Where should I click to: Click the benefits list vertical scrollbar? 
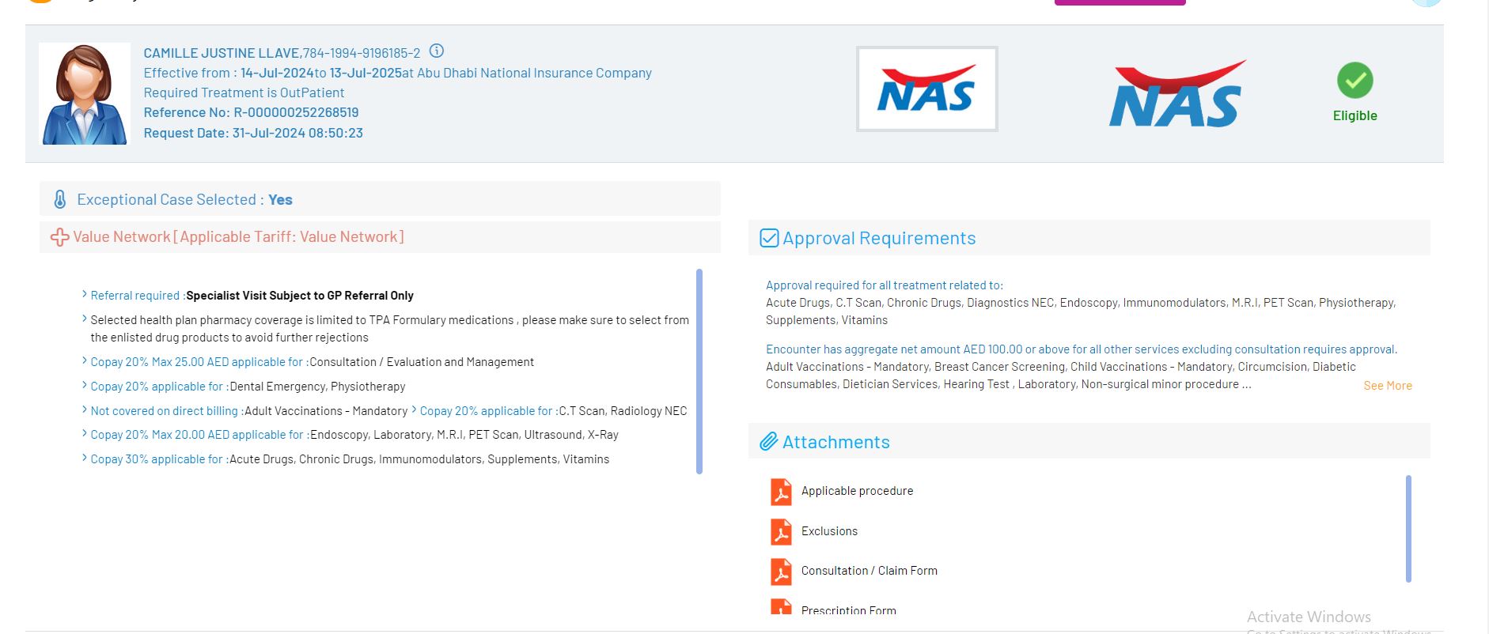click(699, 372)
